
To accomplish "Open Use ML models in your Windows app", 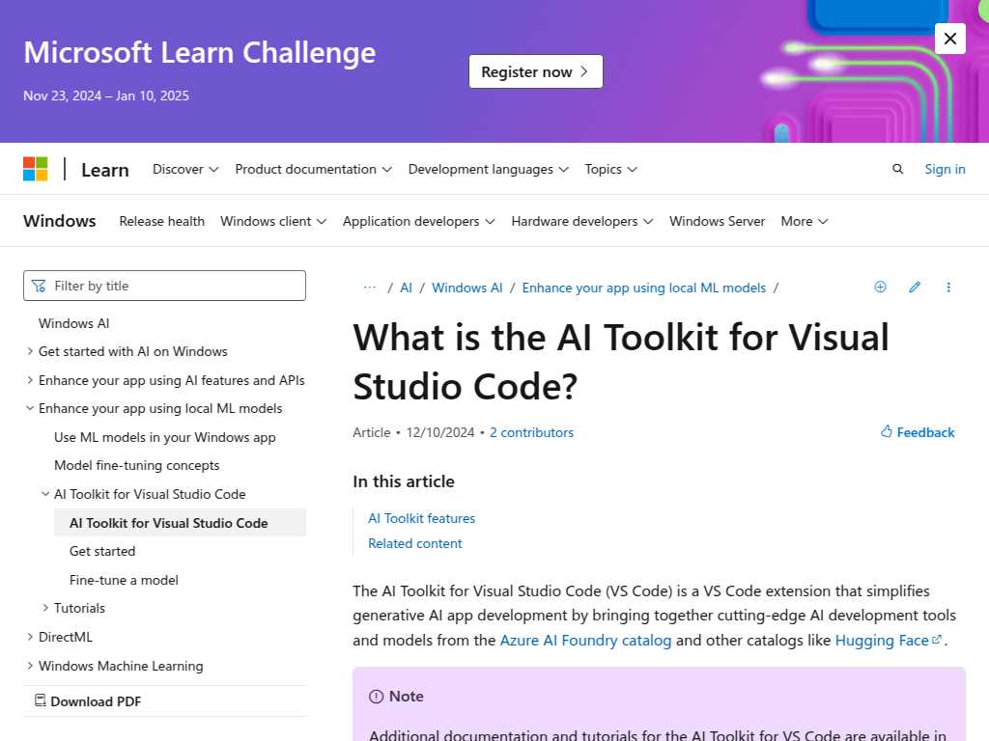I will click(x=164, y=437).
